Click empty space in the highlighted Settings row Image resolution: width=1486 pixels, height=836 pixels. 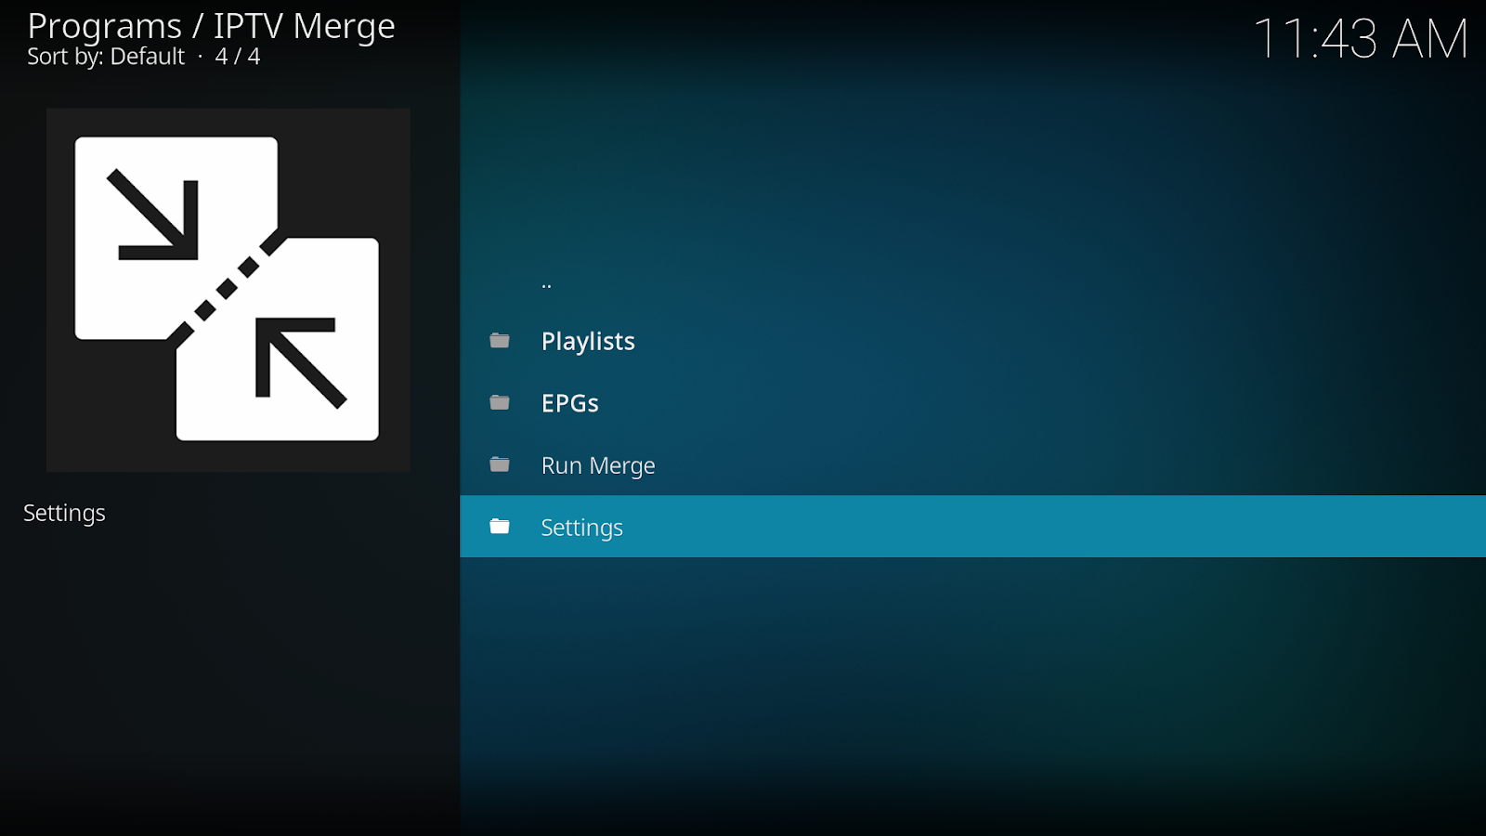[x=1022, y=527]
